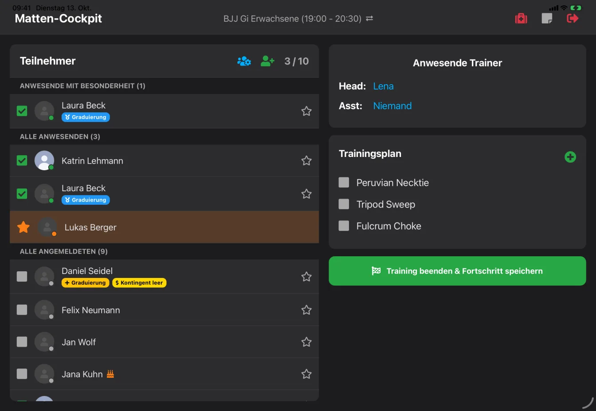Check Felix Neumann's attendance checkbox
Image resolution: width=596 pixels, height=411 pixels.
click(x=22, y=310)
